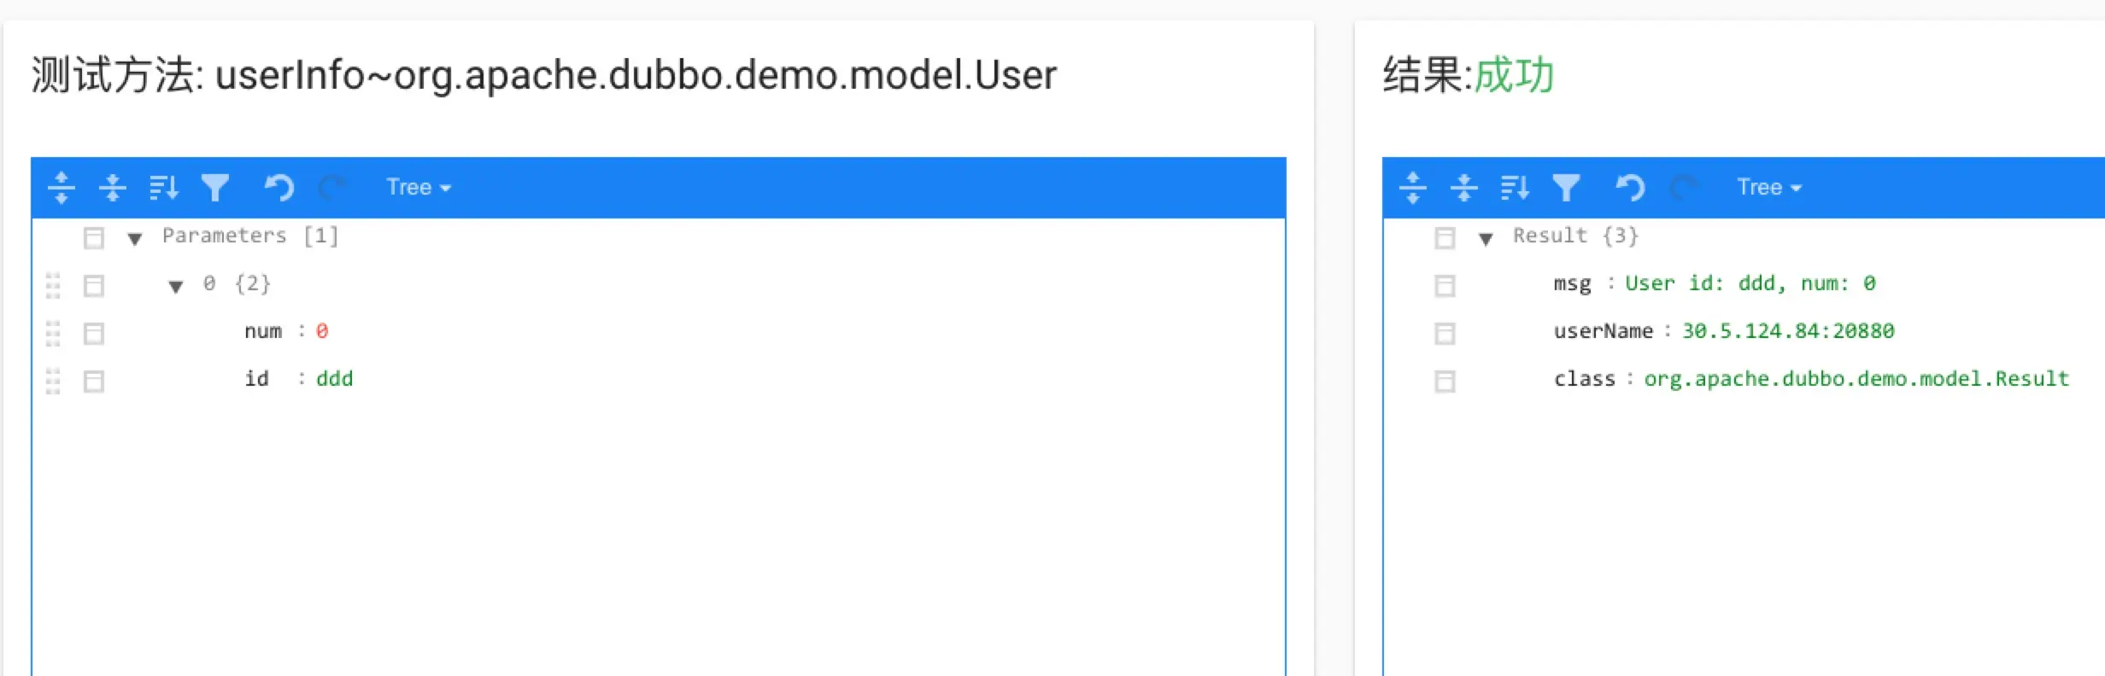Collapse all fields in Result editor

click(x=1463, y=187)
